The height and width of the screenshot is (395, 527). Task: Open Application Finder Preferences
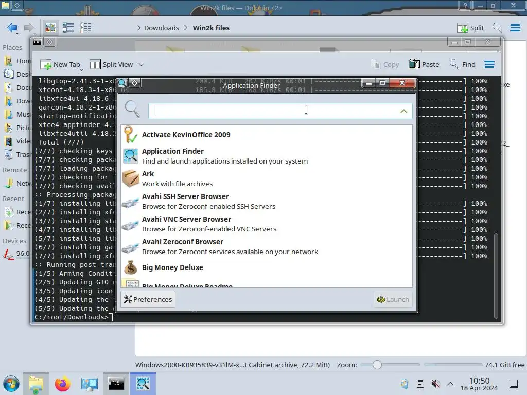pos(148,299)
